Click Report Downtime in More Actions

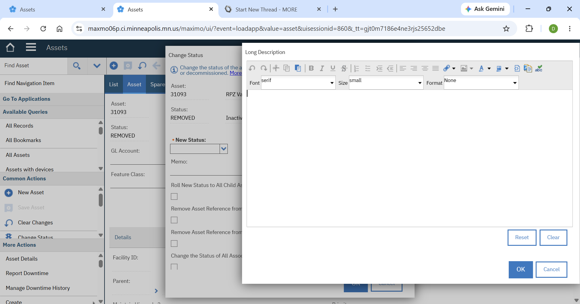tap(27, 273)
